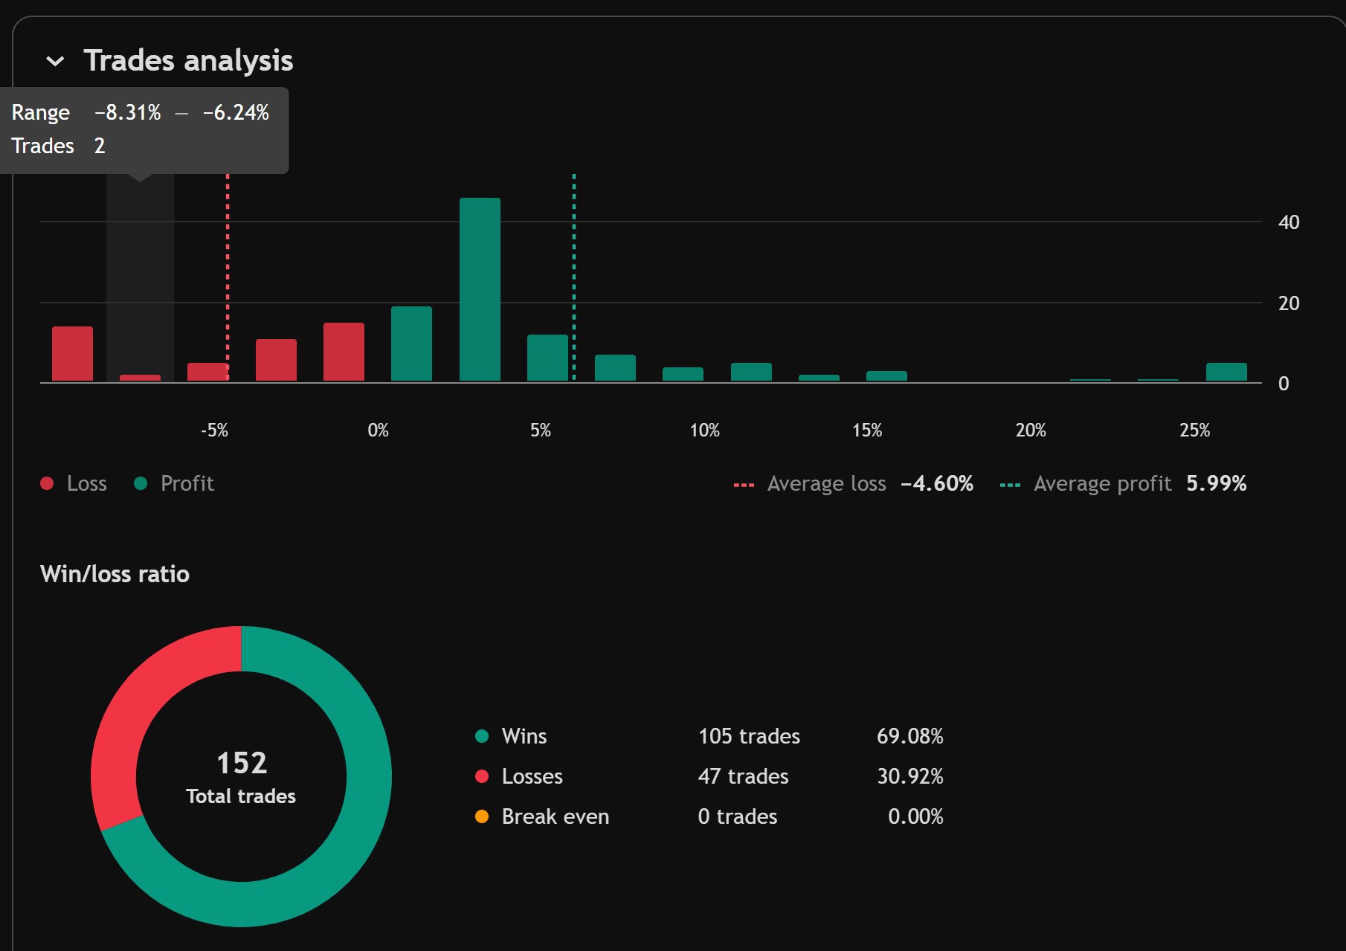Click the 105 trades wins count
Viewport: 1346px width, 951px height.
(x=748, y=736)
